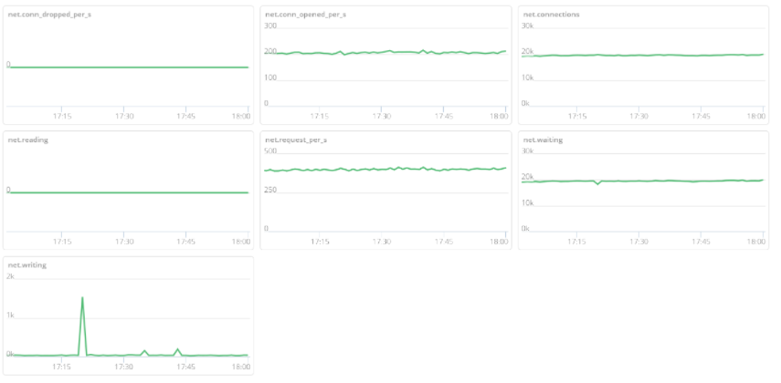
Task: Click the 17:45 time label on net.conn_dropped_per_s chart
Action: click(x=185, y=116)
